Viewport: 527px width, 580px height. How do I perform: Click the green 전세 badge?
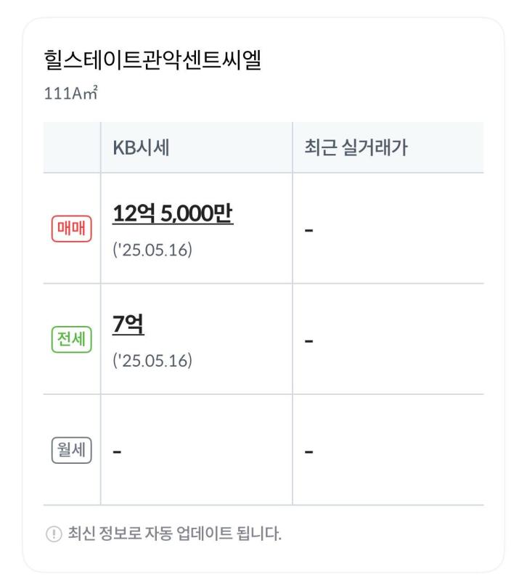click(71, 339)
